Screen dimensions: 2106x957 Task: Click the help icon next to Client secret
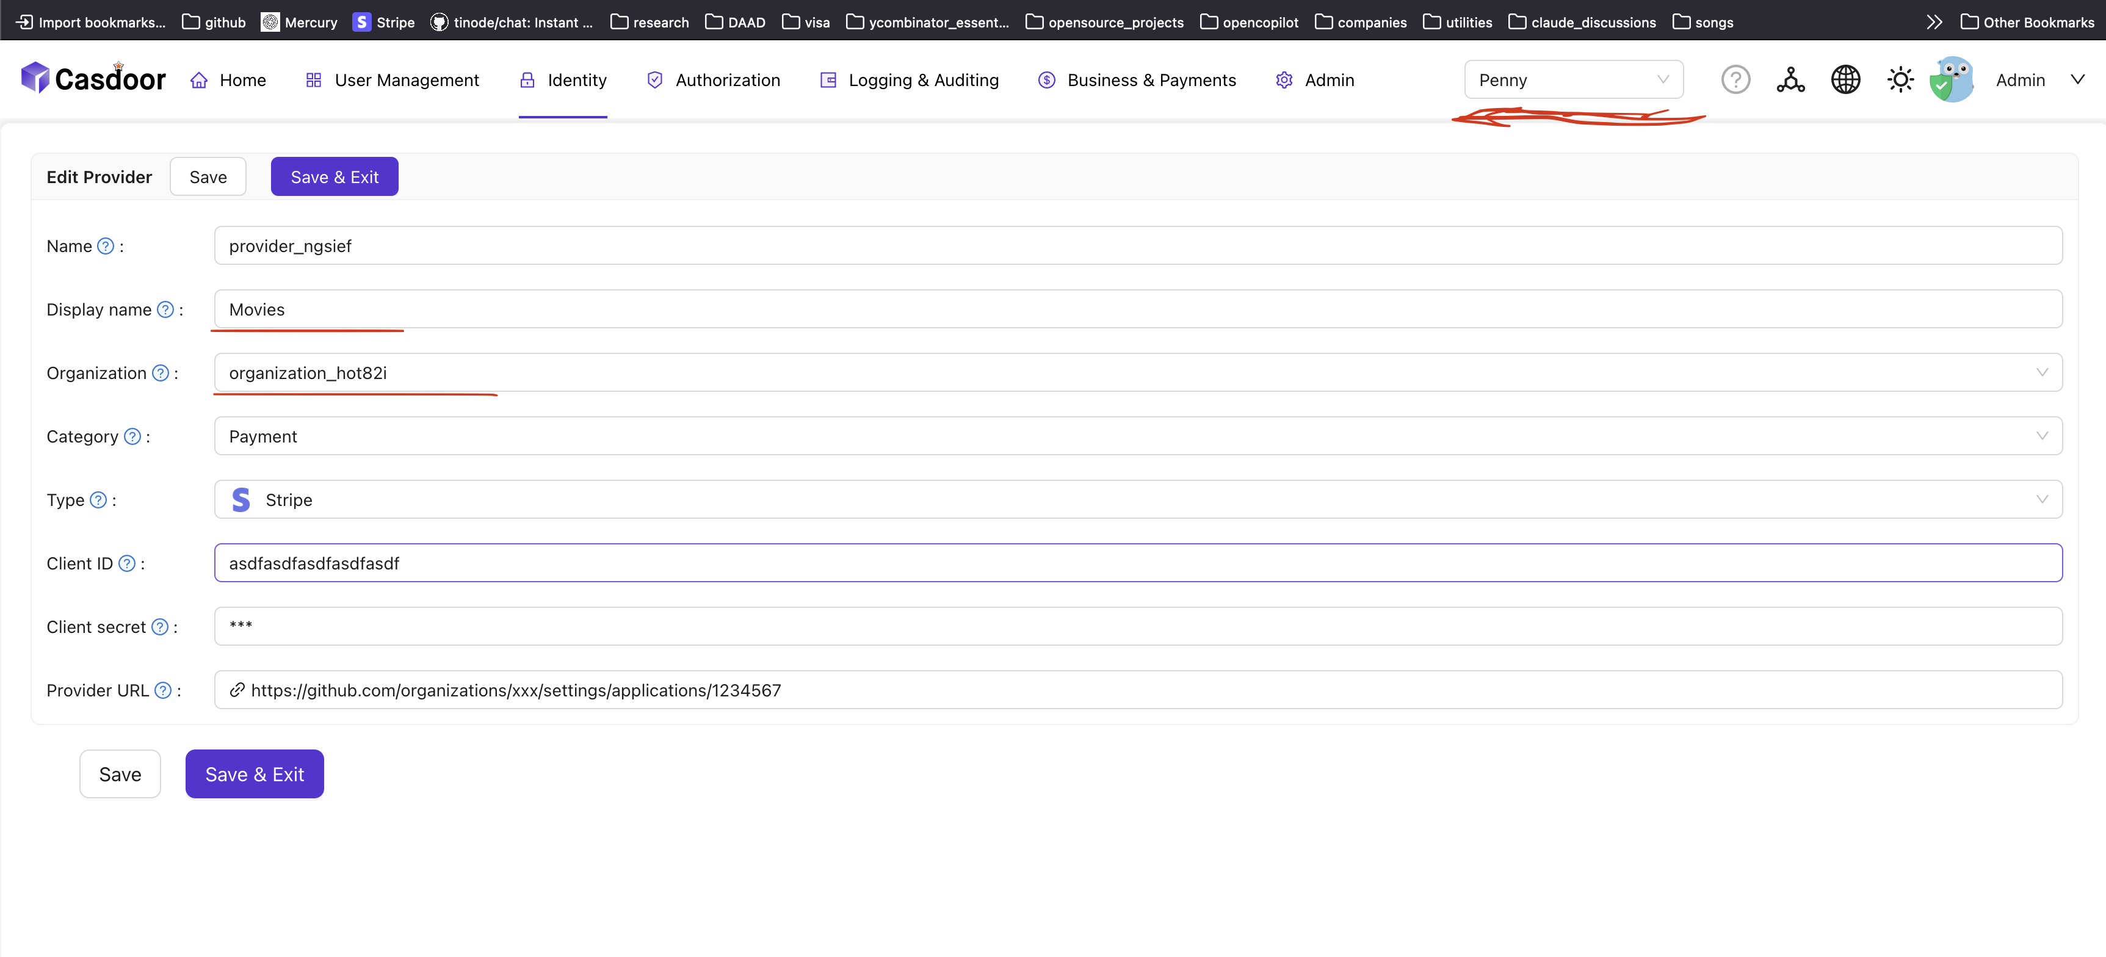pos(159,627)
